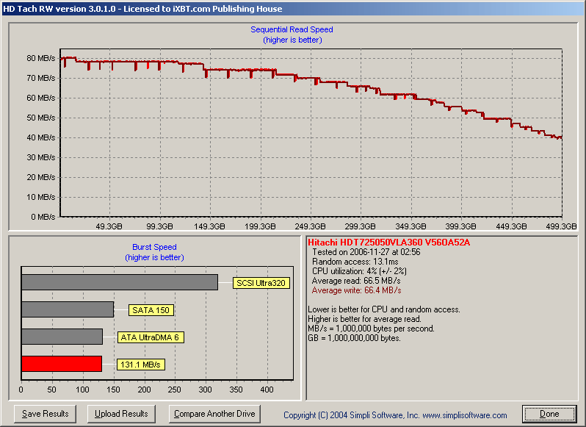Click the 400 tick on burst axis
The image size is (586, 427).
tap(267, 390)
